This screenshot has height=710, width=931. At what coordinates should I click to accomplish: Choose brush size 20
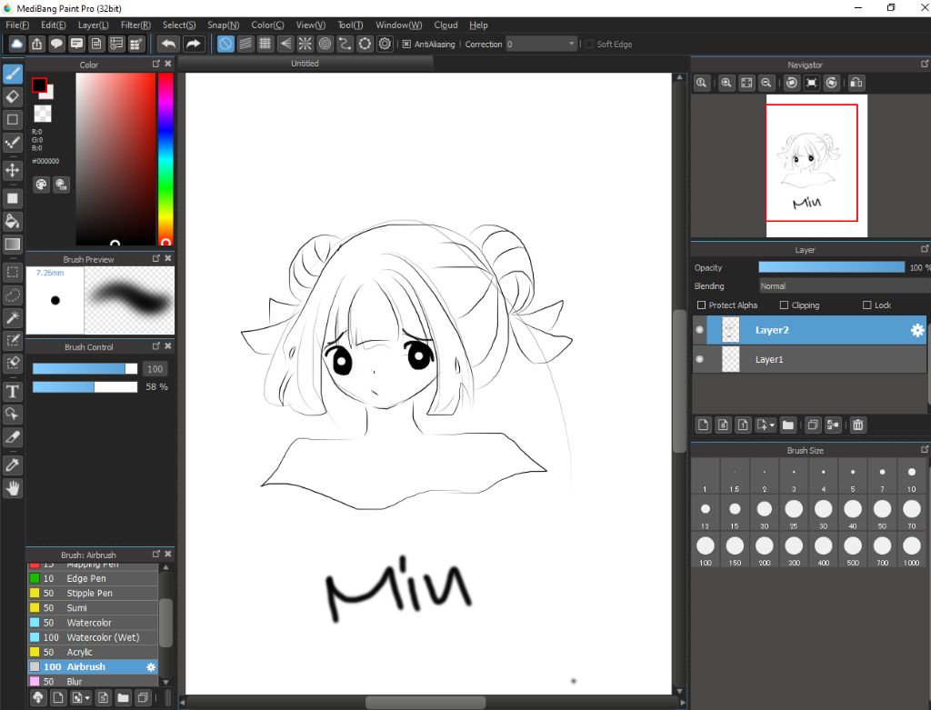[764, 513]
